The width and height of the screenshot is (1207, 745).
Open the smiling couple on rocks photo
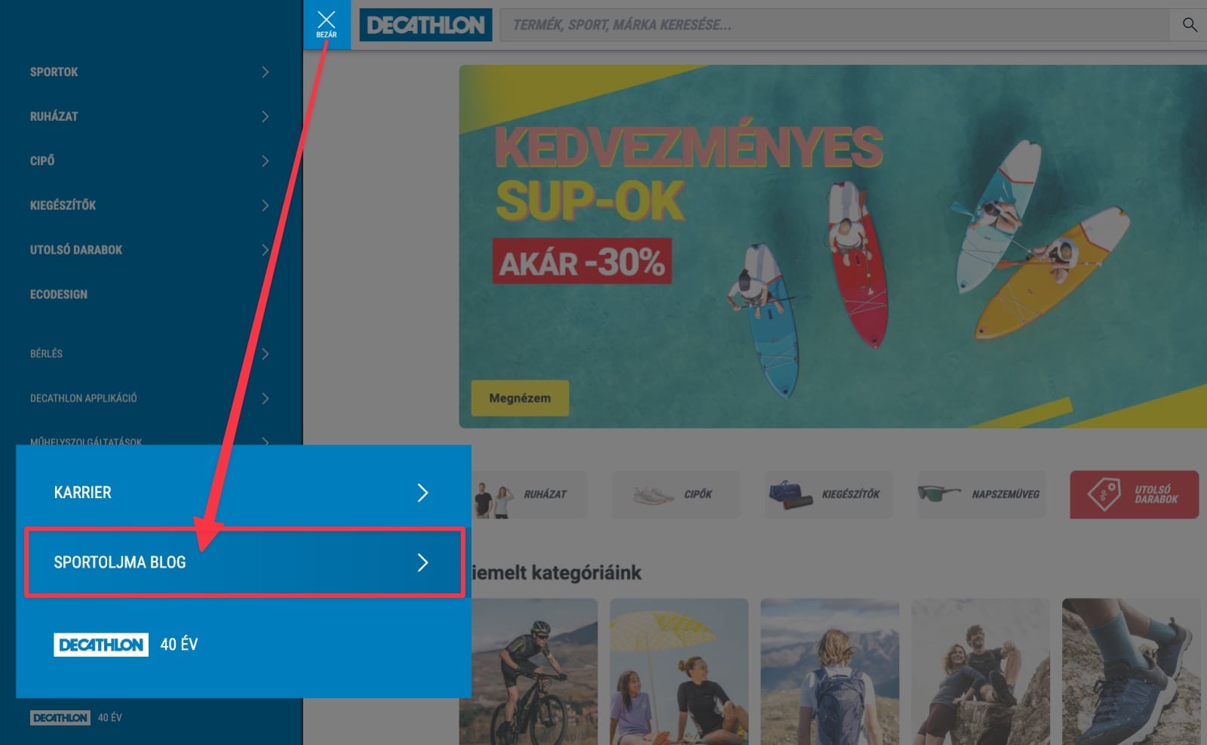(x=981, y=672)
